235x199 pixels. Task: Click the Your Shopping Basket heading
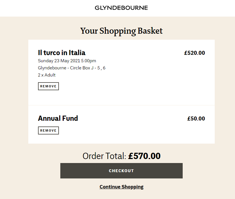point(122,31)
